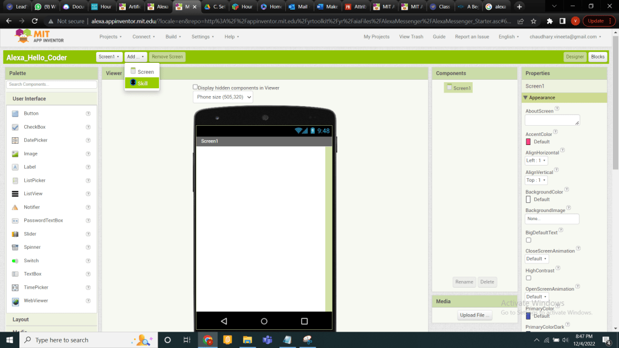Select the Notifier warning icon

(x=15, y=207)
